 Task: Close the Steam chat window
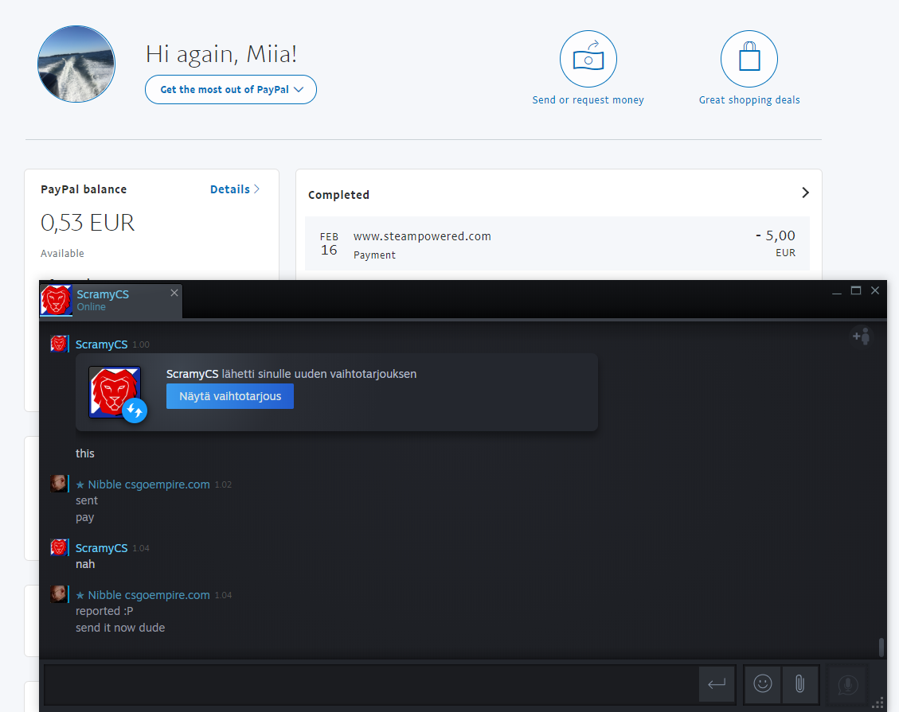tap(875, 290)
